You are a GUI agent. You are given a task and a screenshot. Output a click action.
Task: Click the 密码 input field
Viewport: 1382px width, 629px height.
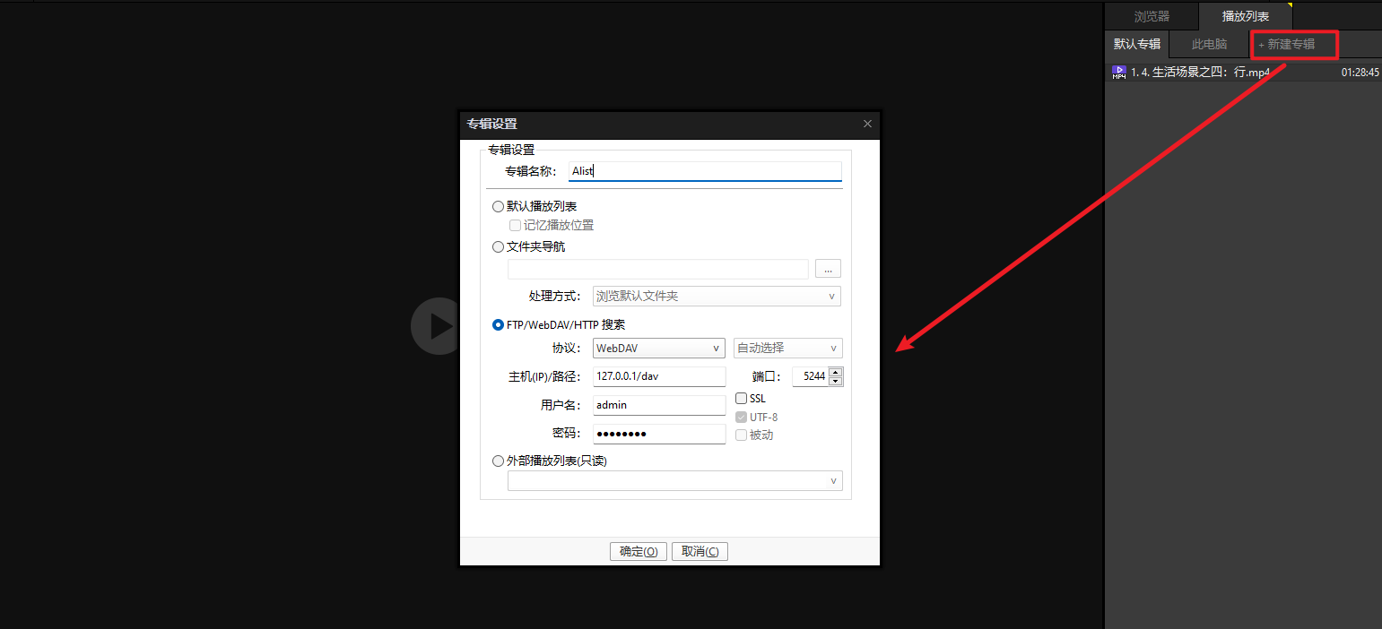[x=659, y=434]
